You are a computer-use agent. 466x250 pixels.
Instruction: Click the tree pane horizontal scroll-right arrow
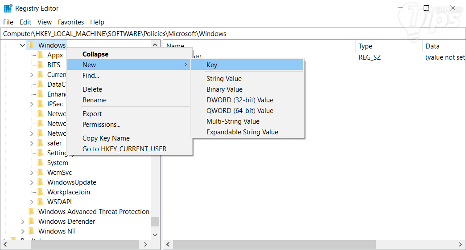145,244
